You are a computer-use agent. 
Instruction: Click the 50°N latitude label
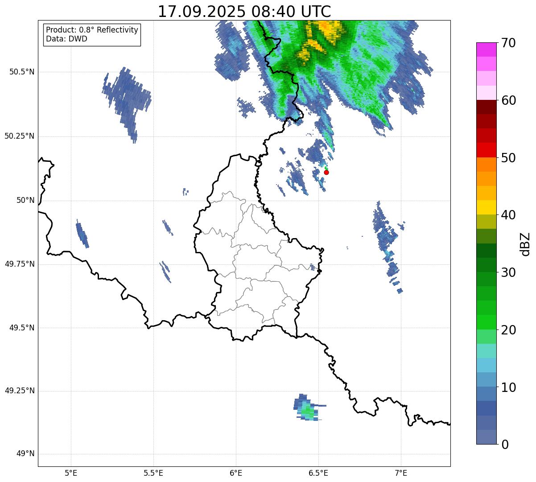pos(25,201)
